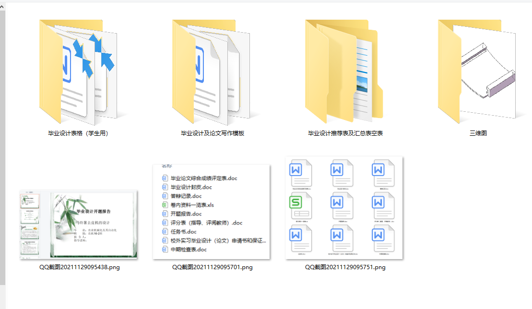Click file name QQ截图20211129095751.png
The width and height of the screenshot is (532, 309).
345,267
